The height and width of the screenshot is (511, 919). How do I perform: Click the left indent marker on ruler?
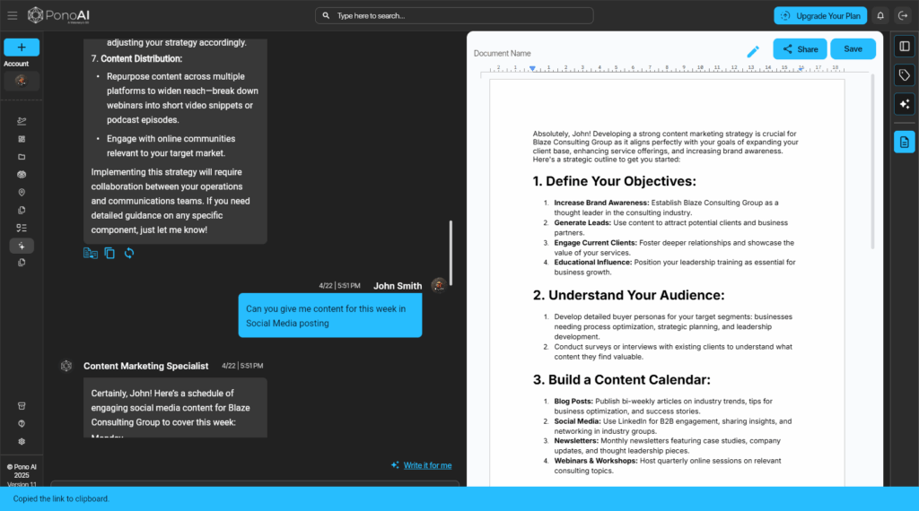pyautogui.click(x=532, y=68)
